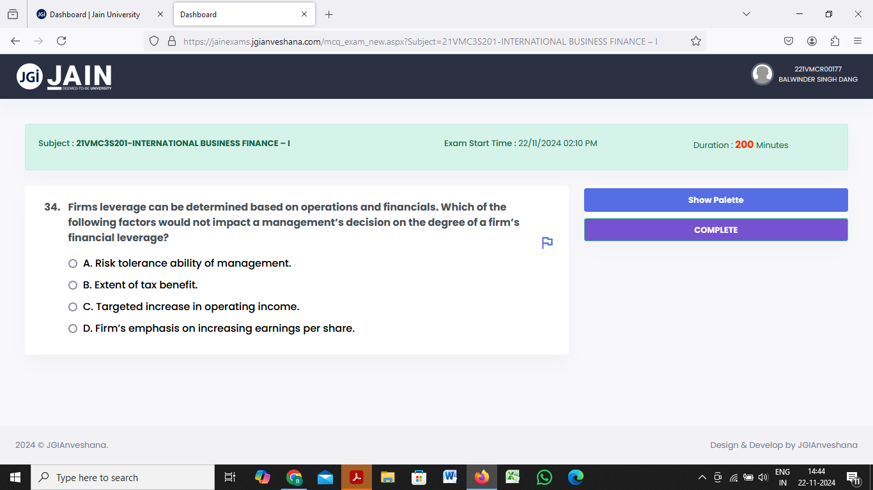Bookmark this exam page using the star
Image resolution: width=873 pixels, height=490 pixels.
[x=695, y=40]
